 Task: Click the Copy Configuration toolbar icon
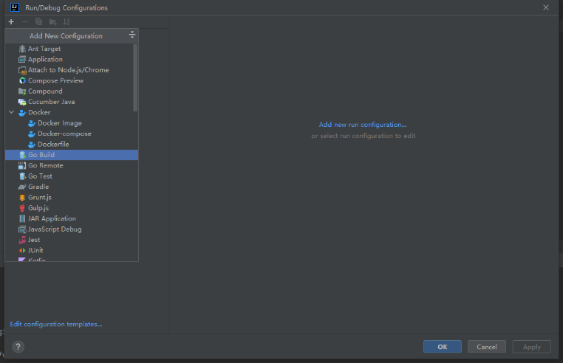click(38, 22)
